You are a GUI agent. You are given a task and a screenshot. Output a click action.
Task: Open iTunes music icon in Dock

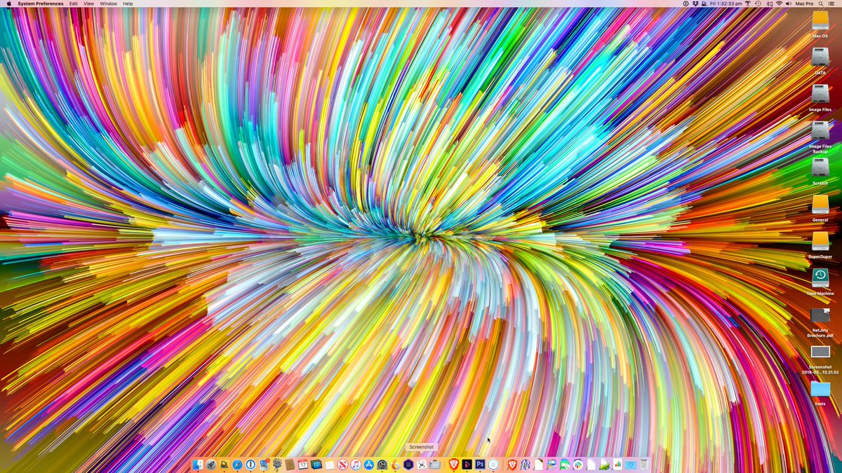tap(355, 464)
